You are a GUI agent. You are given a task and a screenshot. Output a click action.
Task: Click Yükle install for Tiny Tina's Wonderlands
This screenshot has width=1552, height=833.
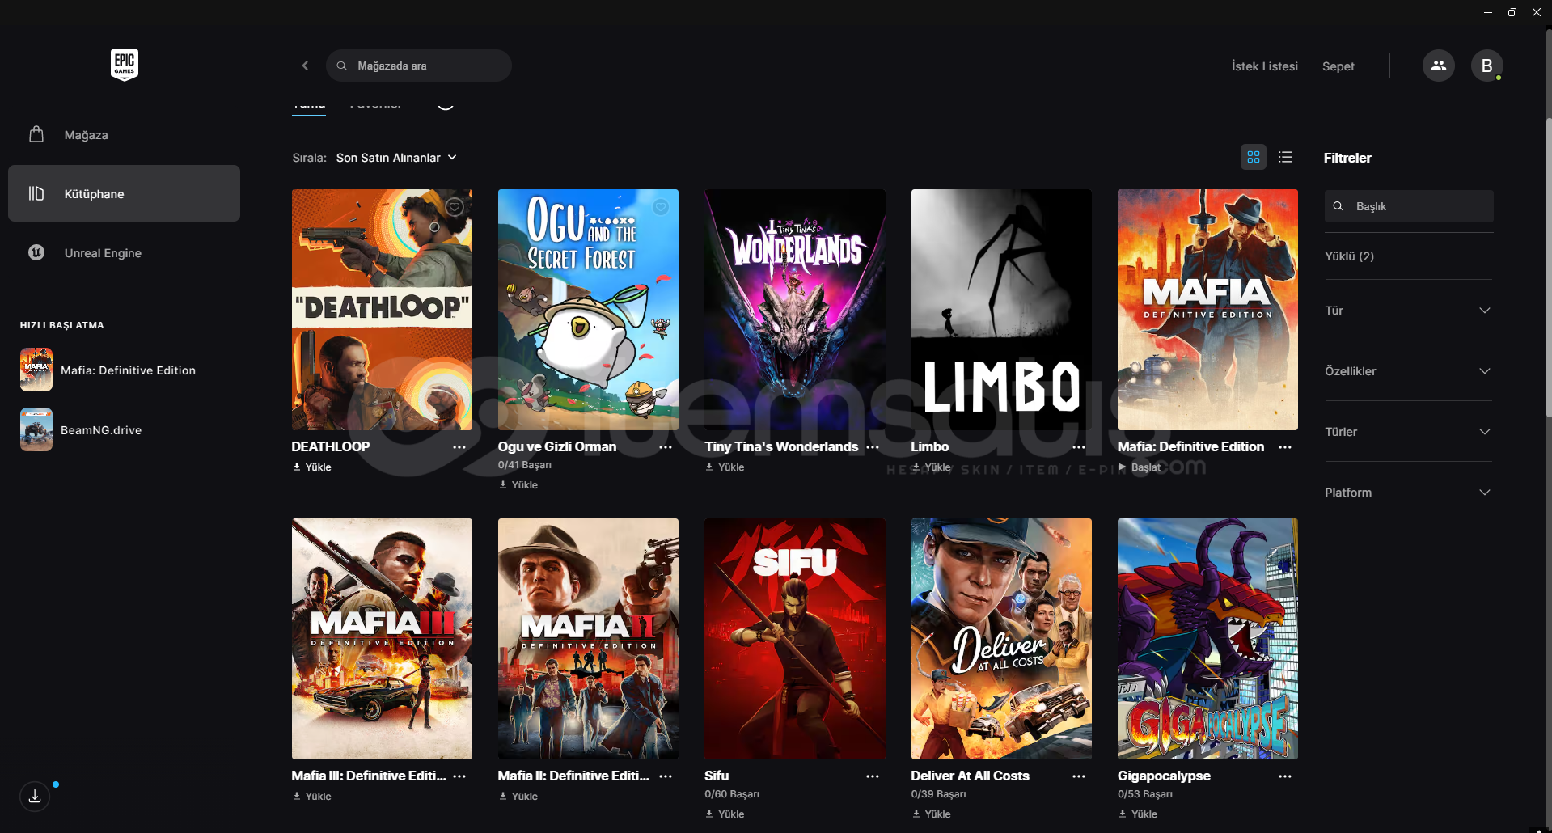tap(725, 467)
